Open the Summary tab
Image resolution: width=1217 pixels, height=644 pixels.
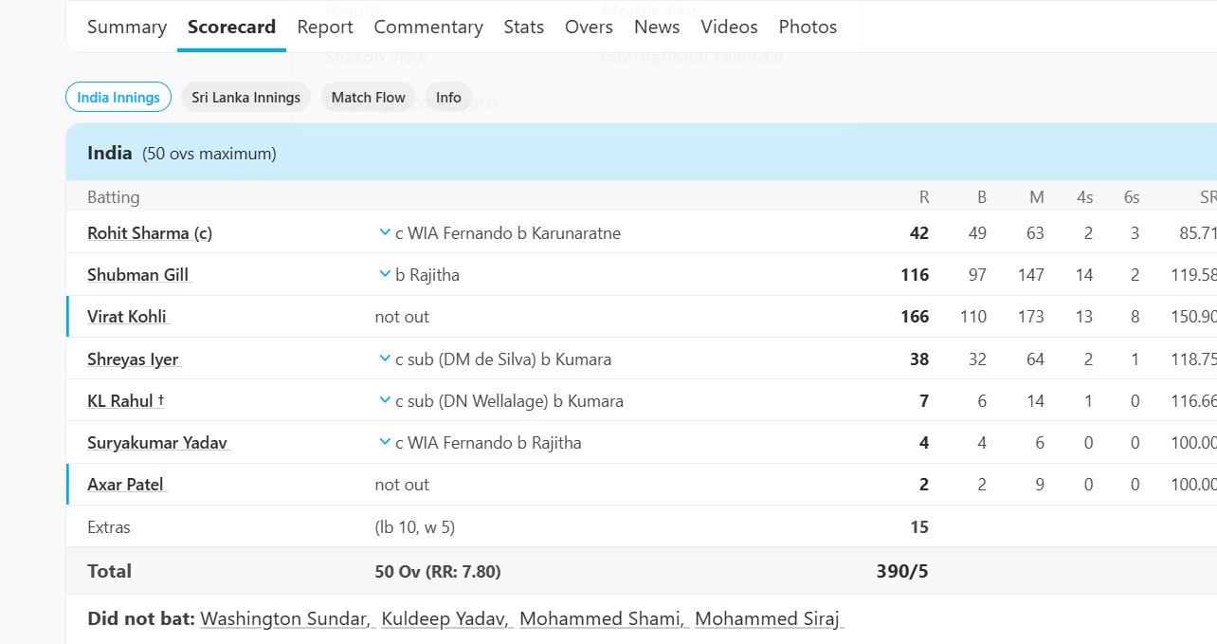[x=127, y=28]
